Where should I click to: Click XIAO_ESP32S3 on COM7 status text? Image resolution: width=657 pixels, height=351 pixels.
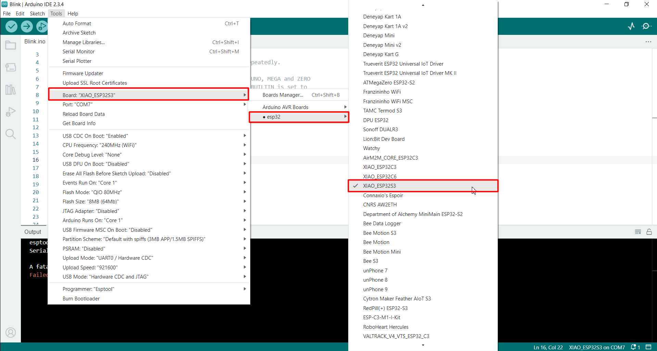pyautogui.click(x=597, y=347)
